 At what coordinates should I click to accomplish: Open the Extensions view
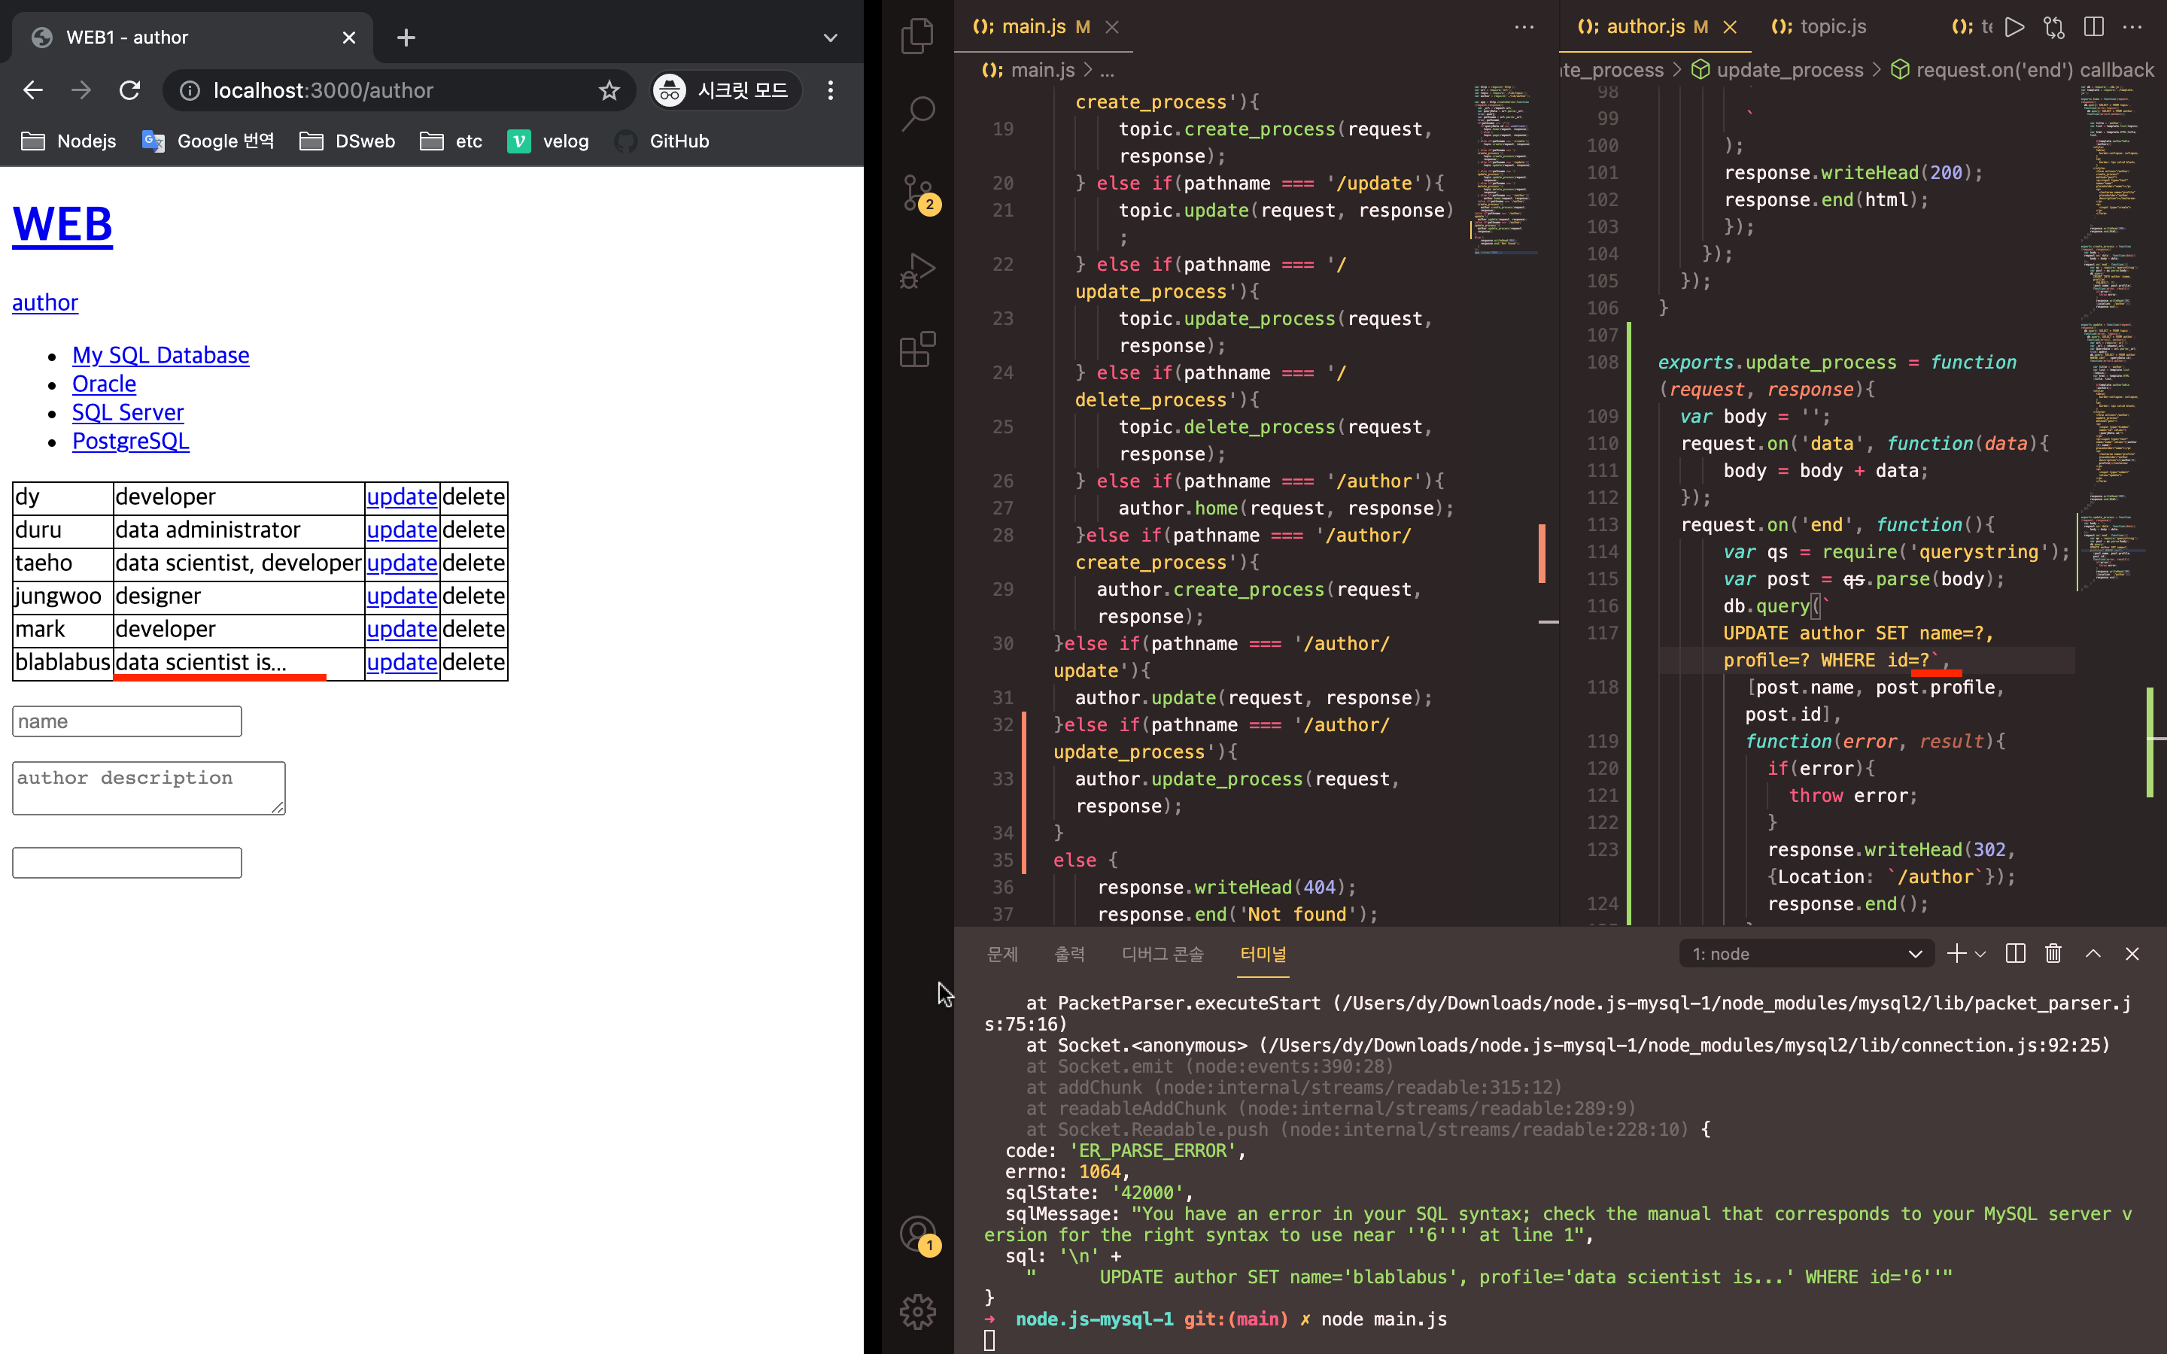[x=917, y=349]
